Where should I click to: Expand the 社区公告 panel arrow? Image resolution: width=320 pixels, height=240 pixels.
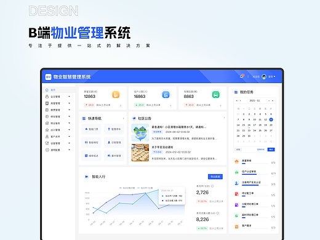coord(224,118)
